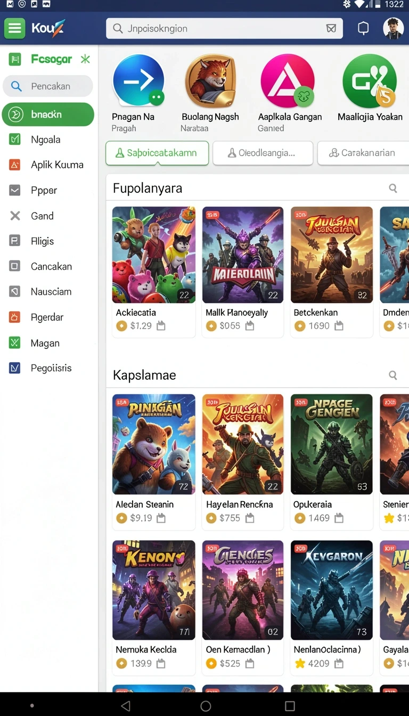Screen dimensions: 409x716
Task: Click the Ackiecatia title text
Action: click(136, 313)
